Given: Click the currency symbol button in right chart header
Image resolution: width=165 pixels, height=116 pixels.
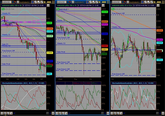Looking at the screenshot, I should (128, 2).
